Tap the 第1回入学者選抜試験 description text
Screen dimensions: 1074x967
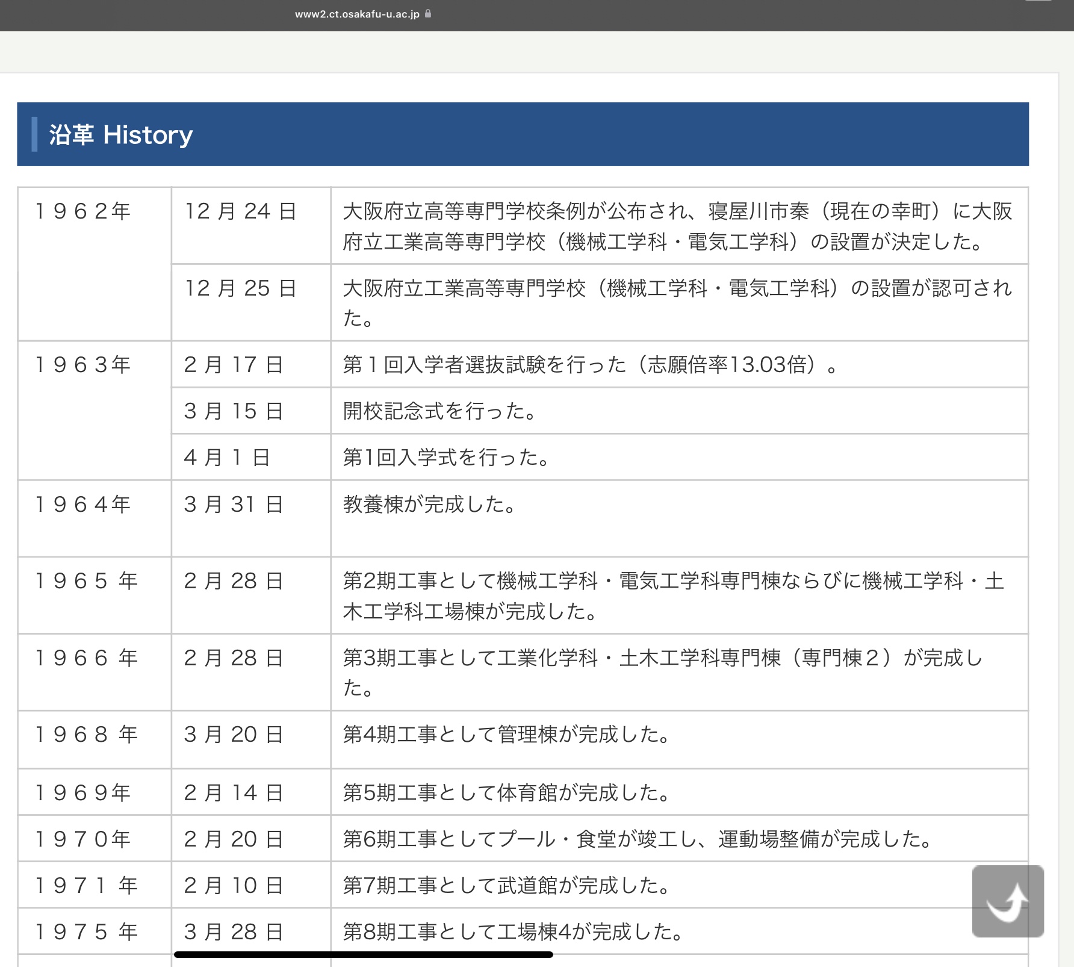590,364
